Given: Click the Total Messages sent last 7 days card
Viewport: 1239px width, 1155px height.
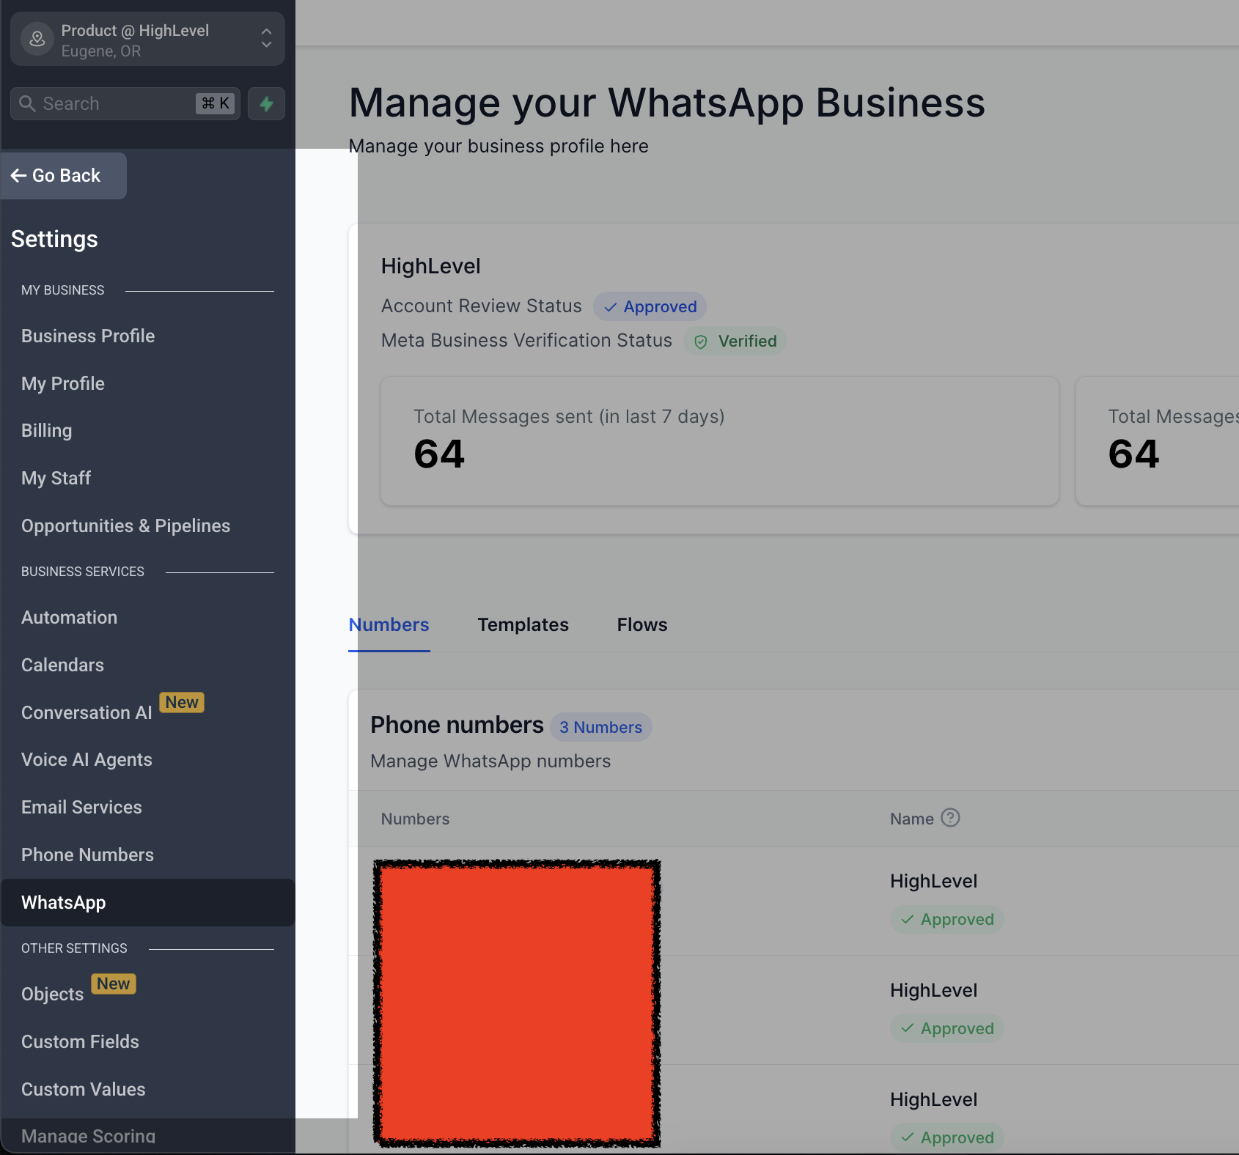Looking at the screenshot, I should pyautogui.click(x=720, y=441).
